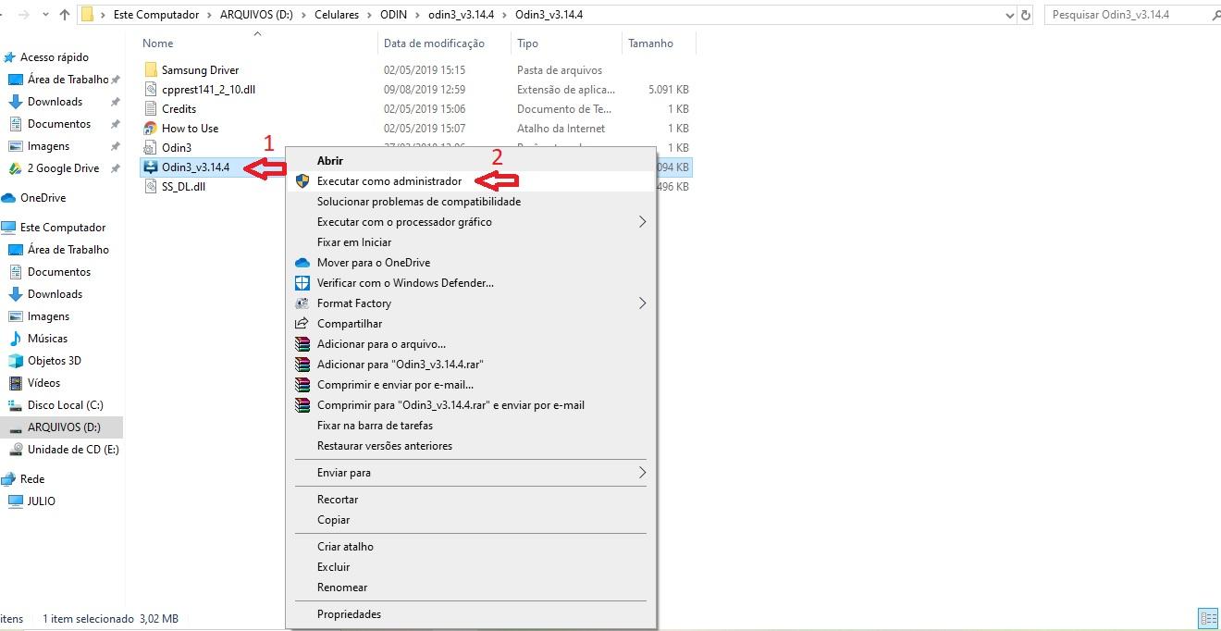This screenshot has height=631, width=1221.
Task: Open pinned Downloads under Acesso rápido
Action: coord(55,102)
